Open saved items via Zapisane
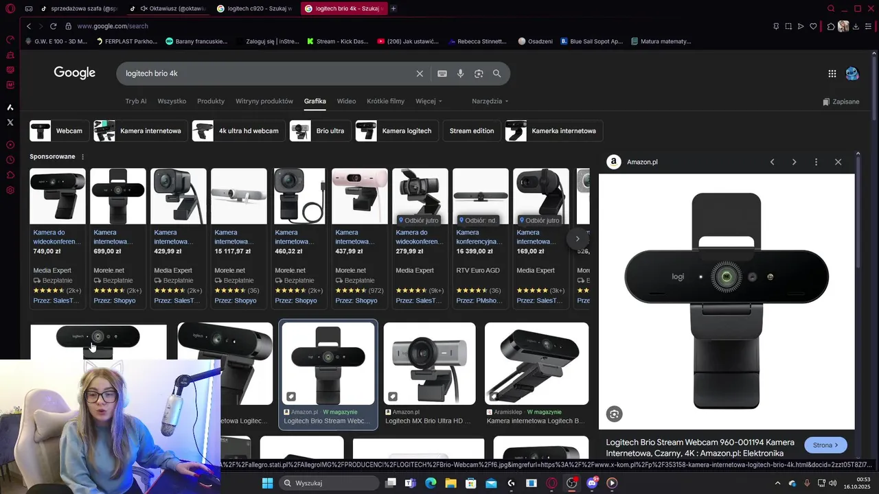Image resolution: width=879 pixels, height=494 pixels. [x=841, y=102]
